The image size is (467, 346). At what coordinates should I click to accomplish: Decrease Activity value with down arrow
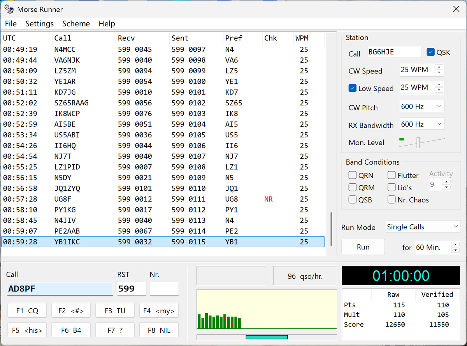[446, 187]
